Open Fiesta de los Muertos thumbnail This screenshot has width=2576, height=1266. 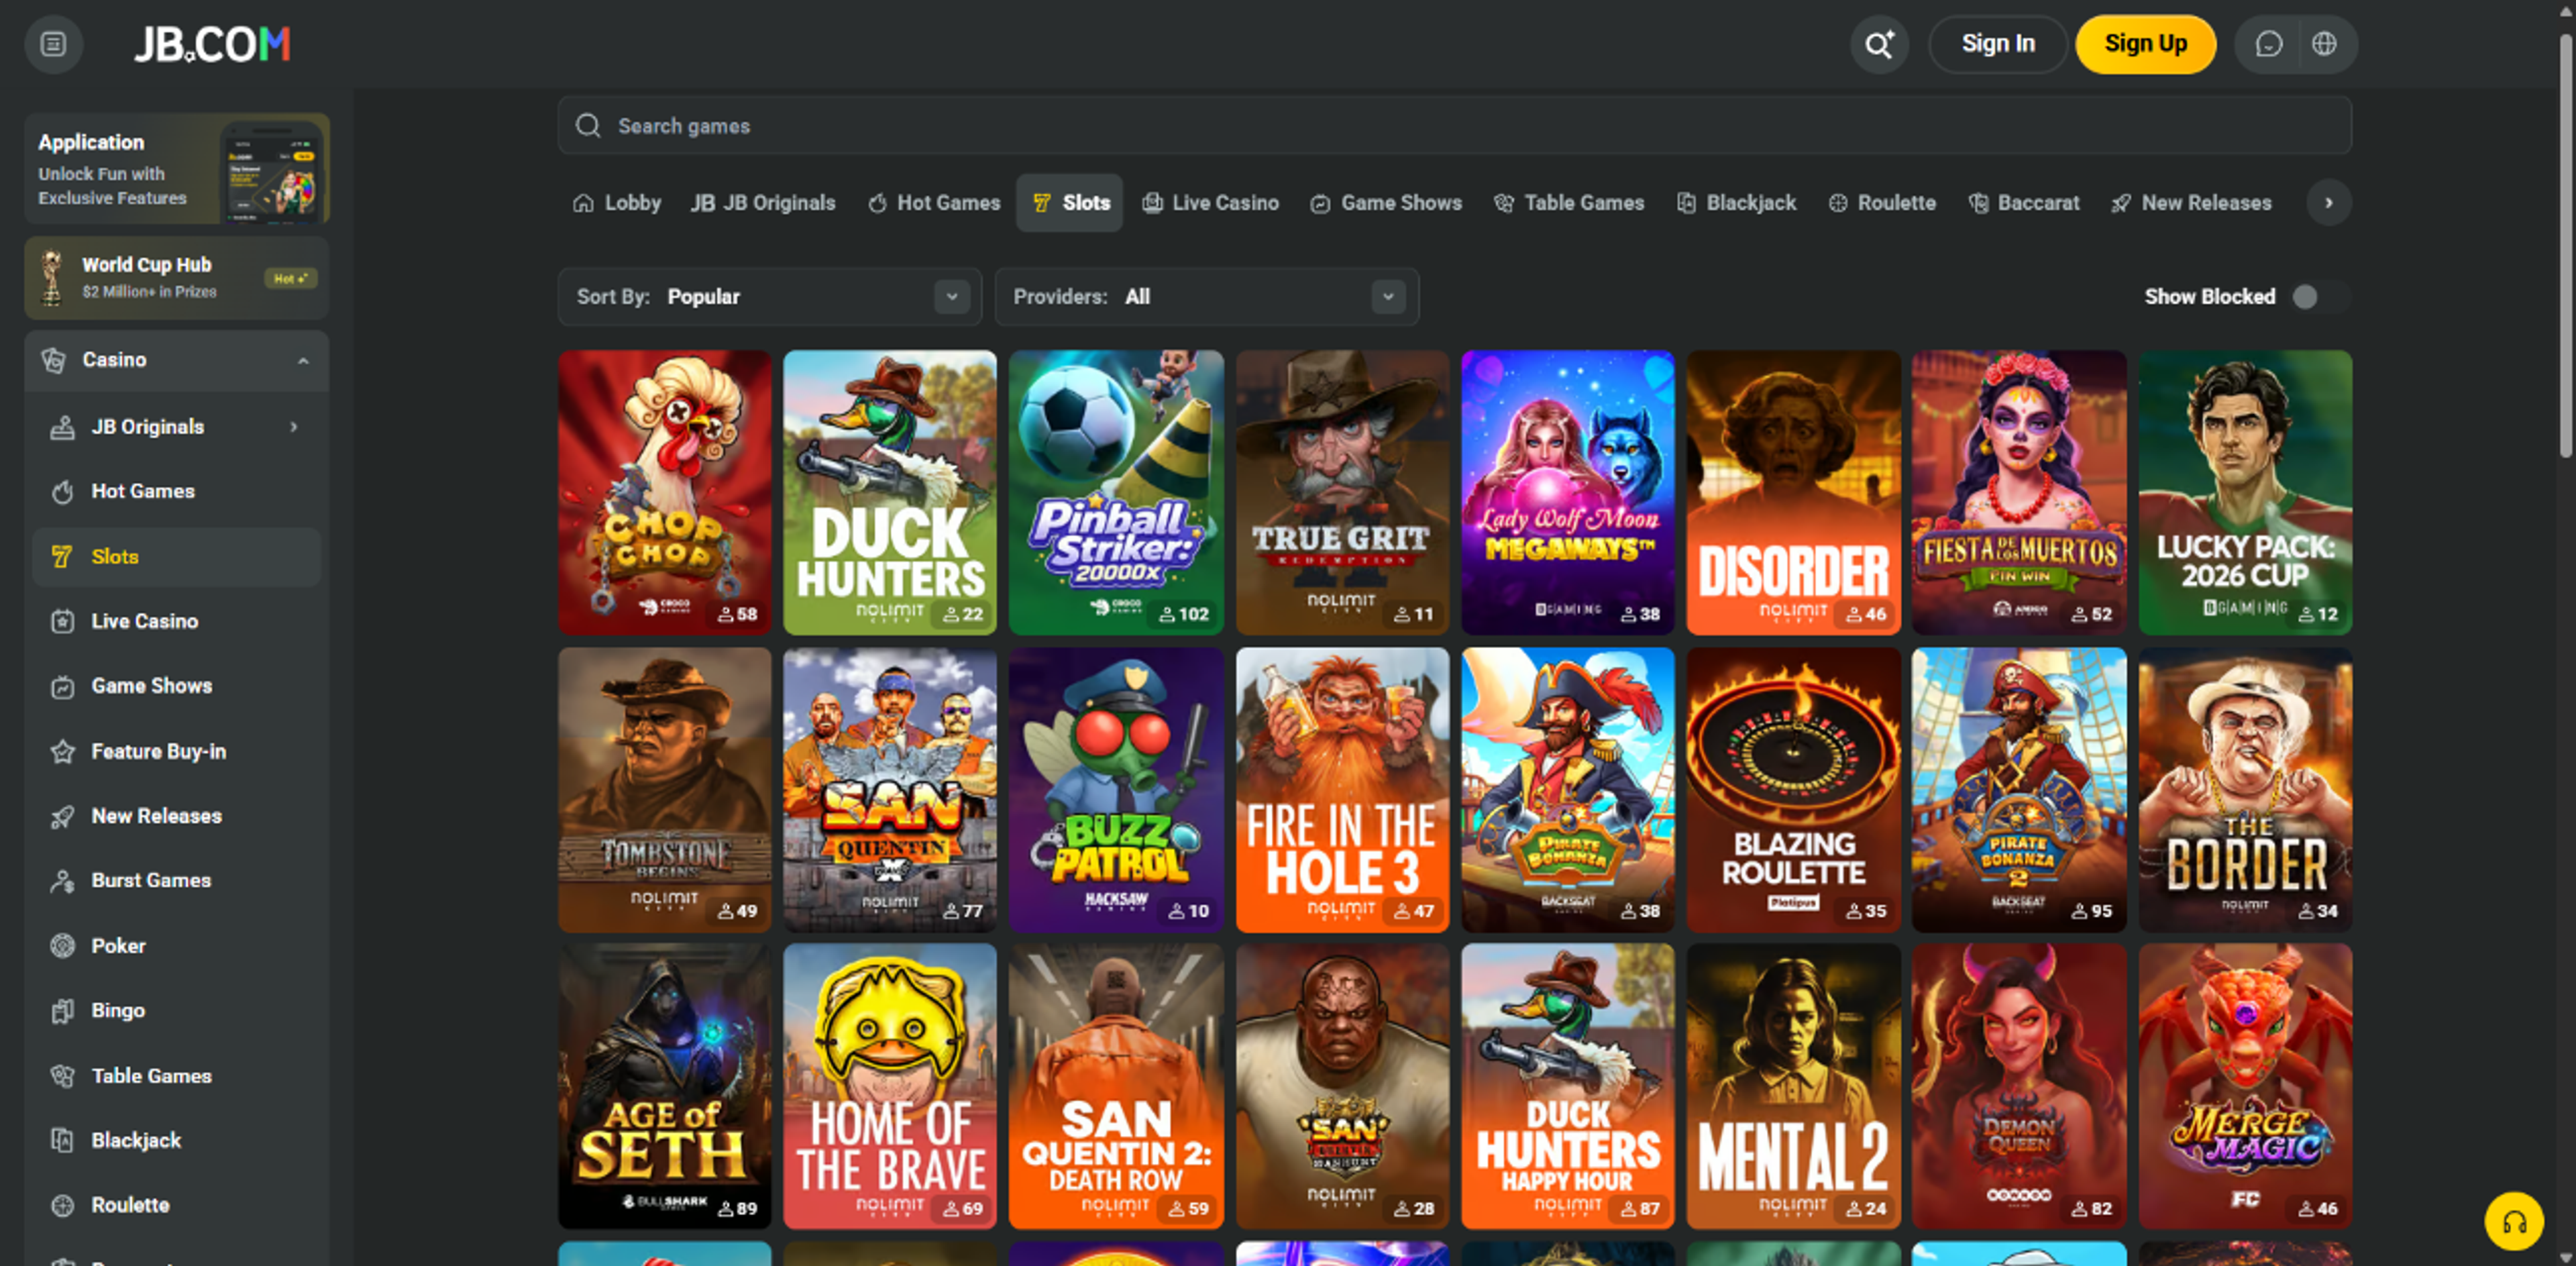[2019, 492]
